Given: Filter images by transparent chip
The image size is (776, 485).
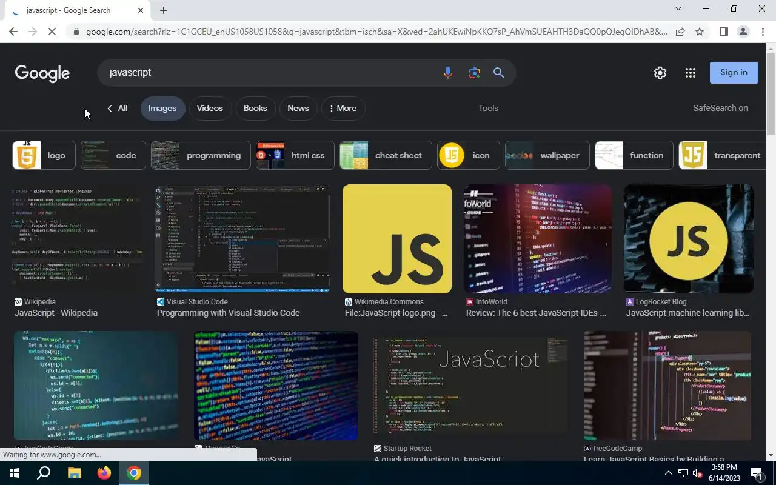Looking at the screenshot, I should pyautogui.click(x=723, y=155).
